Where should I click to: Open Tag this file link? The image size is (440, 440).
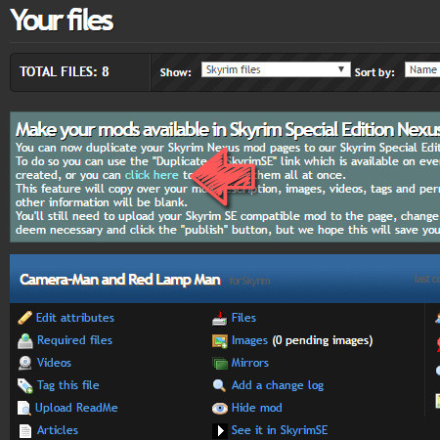tap(68, 385)
